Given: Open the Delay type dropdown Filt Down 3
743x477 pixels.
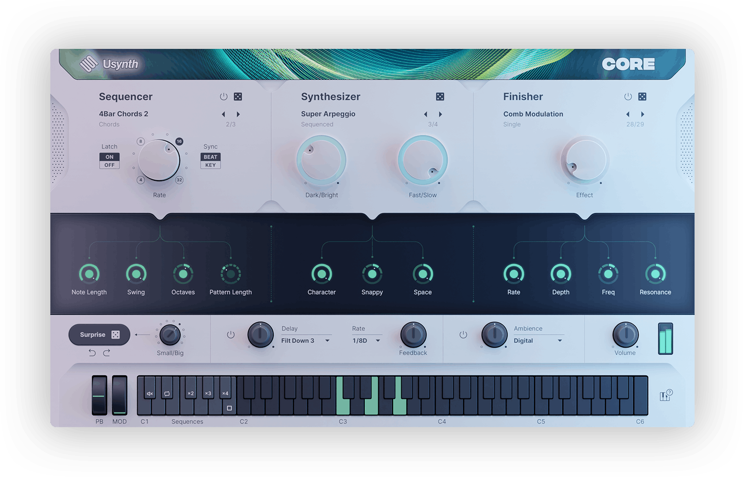Looking at the screenshot, I should point(306,340).
